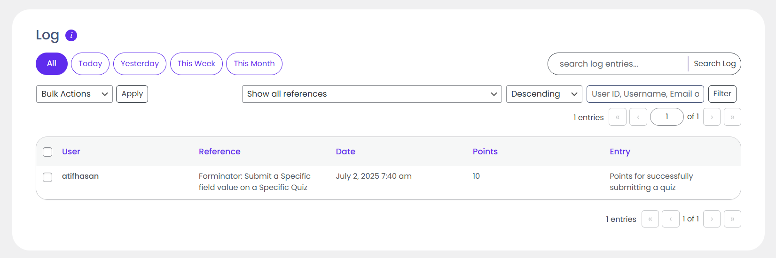Screen dimensions: 776x258
Task: Click the Log info icon
Action: [x=71, y=35]
